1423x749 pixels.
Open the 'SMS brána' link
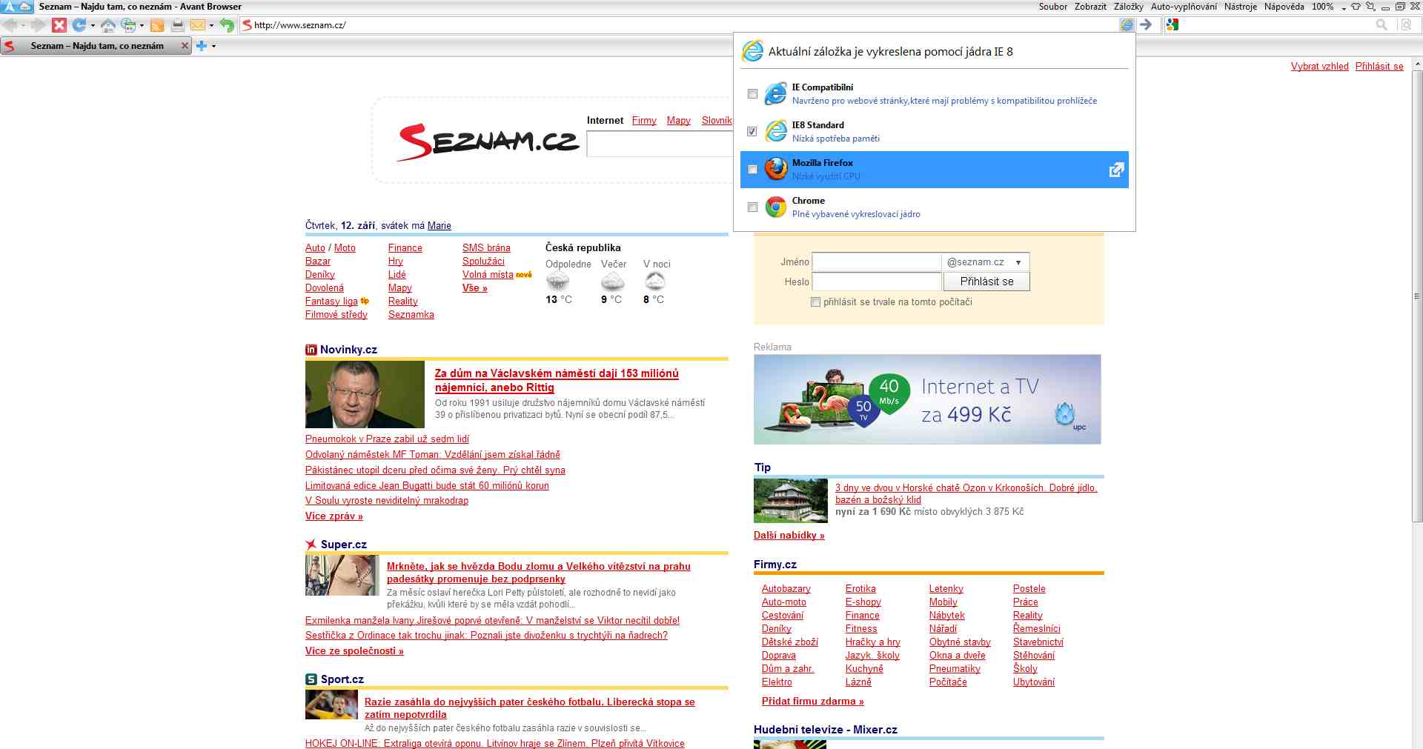point(486,247)
